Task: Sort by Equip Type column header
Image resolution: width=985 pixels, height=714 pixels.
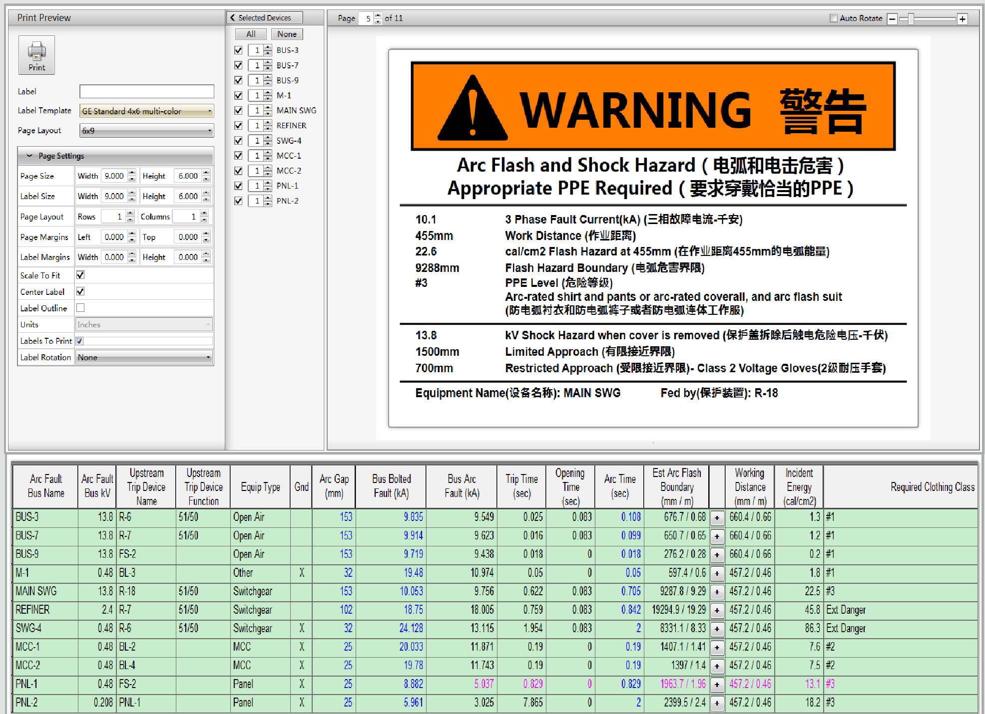Action: click(x=260, y=486)
